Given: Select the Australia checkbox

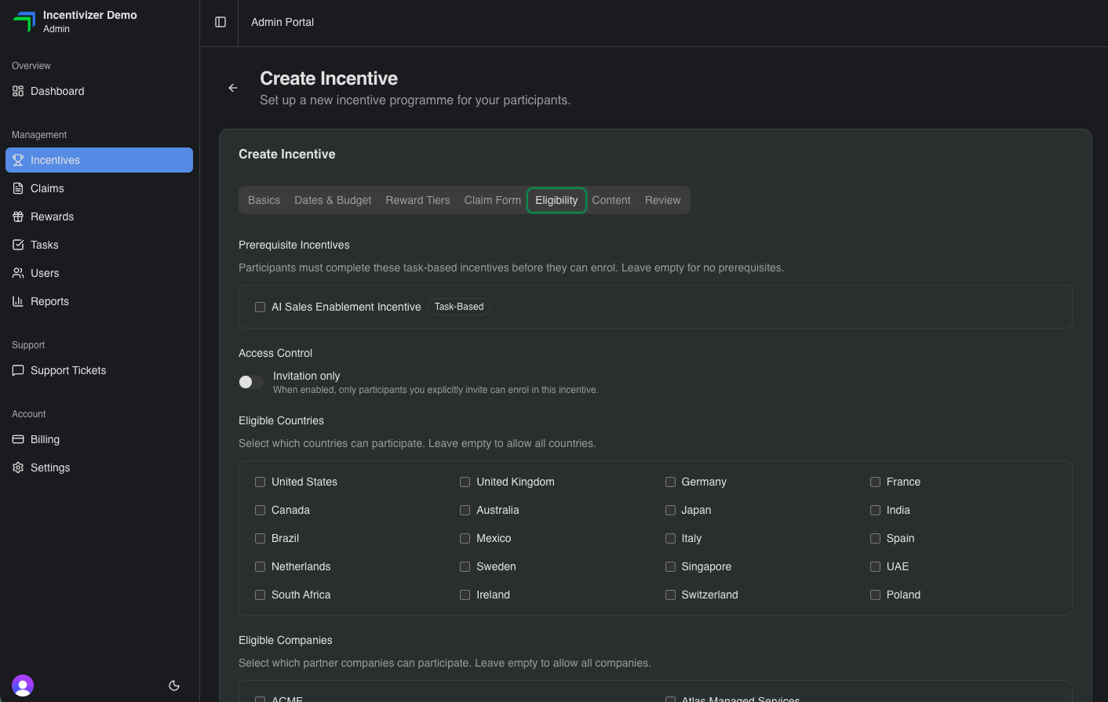Looking at the screenshot, I should click(465, 510).
